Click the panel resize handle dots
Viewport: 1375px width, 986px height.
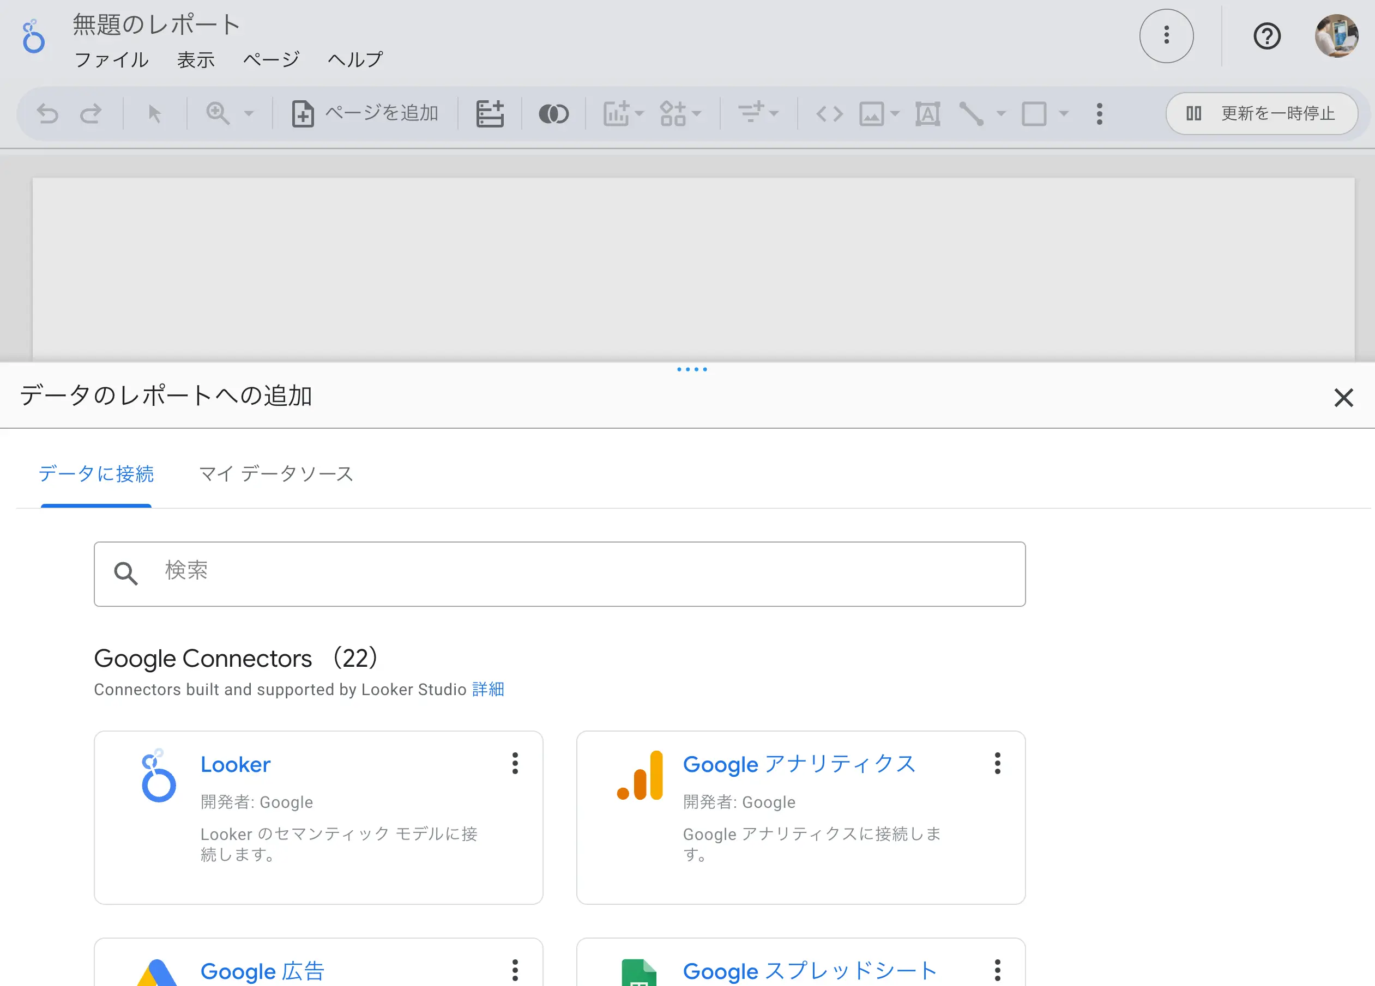point(692,369)
